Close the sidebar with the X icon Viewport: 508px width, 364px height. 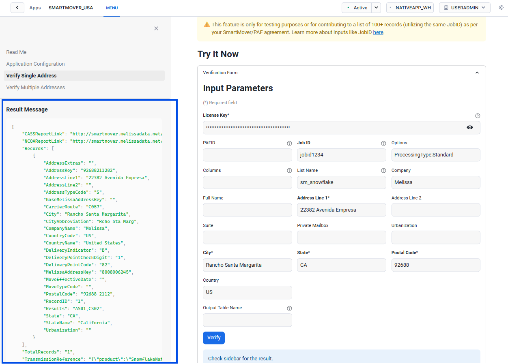click(156, 28)
